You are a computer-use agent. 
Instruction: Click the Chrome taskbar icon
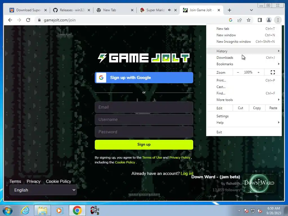click(77, 210)
